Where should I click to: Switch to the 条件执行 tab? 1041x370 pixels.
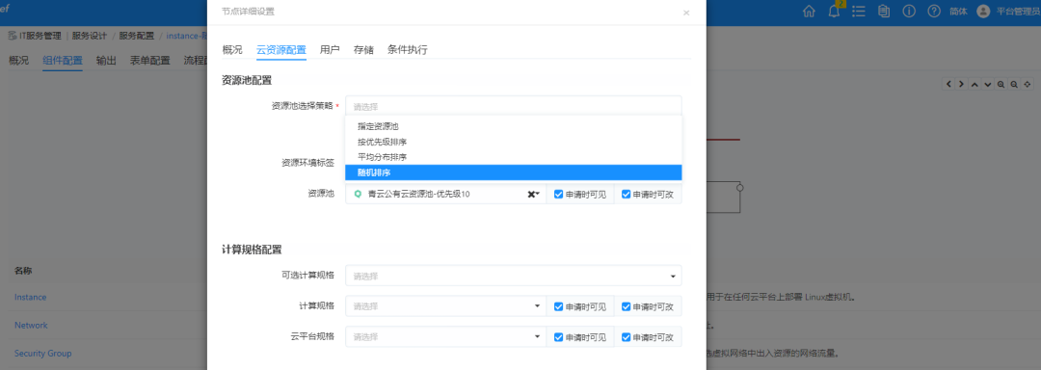(x=408, y=50)
